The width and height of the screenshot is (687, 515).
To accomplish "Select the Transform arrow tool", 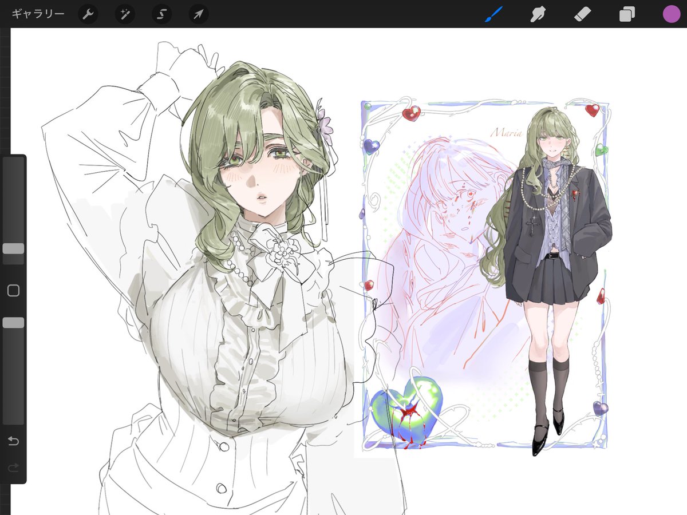I will click(198, 14).
